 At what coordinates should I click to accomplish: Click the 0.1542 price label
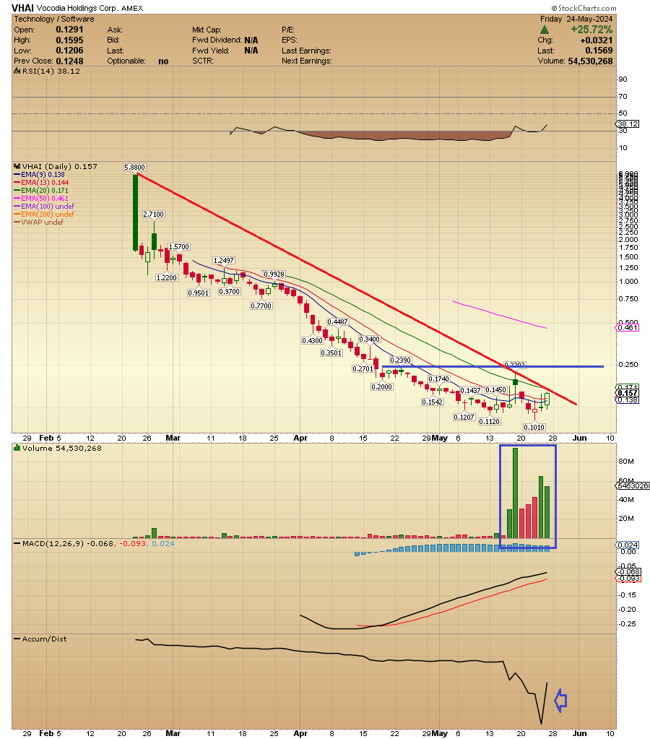432,402
